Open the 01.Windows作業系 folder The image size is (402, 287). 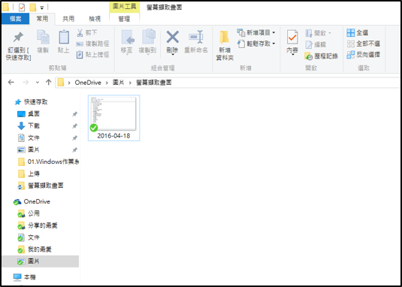[x=48, y=162]
